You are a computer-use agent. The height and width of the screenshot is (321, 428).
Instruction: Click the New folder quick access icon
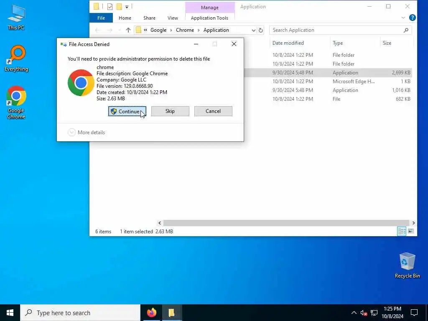119,7
